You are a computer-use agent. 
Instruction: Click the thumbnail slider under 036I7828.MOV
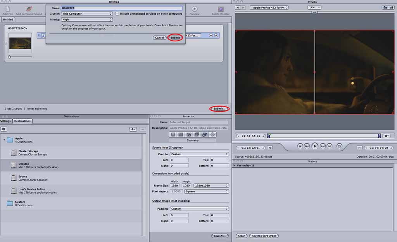10,57
